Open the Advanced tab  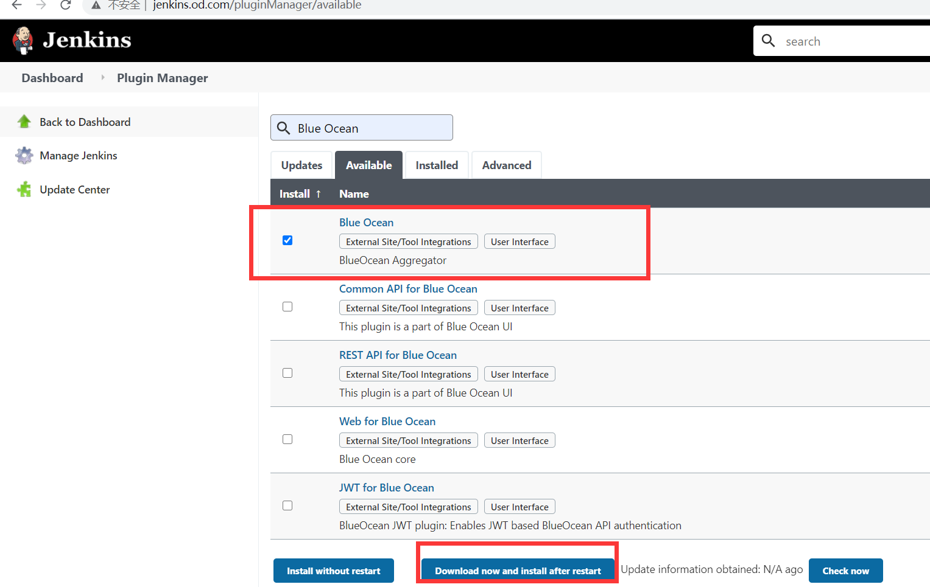[x=507, y=165]
